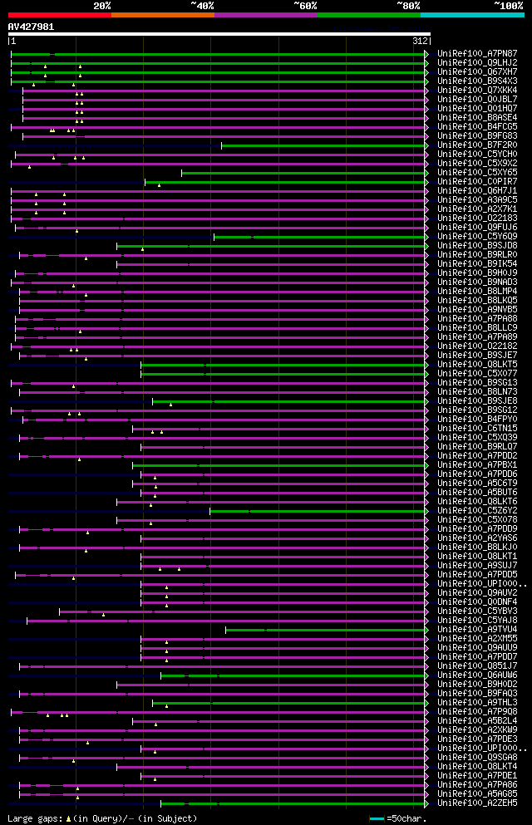Open UniRef100_A9THL3 entry
The width and height of the screenshot is (532, 825).
pyautogui.click(x=477, y=703)
